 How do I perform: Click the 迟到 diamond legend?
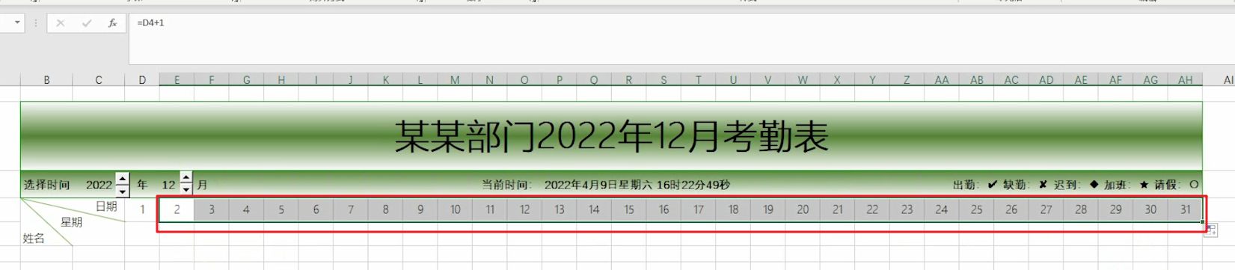tap(1076, 185)
